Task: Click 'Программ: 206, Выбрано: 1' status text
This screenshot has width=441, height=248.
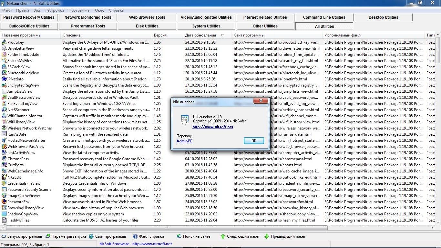Action: click(x=25, y=244)
